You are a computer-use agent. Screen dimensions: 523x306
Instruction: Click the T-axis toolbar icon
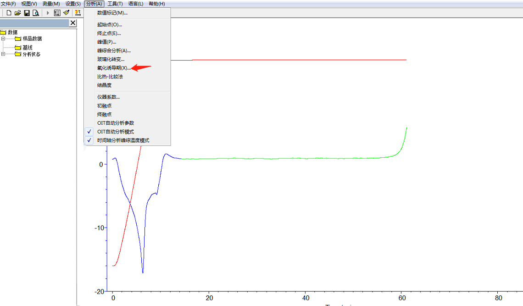click(78, 13)
